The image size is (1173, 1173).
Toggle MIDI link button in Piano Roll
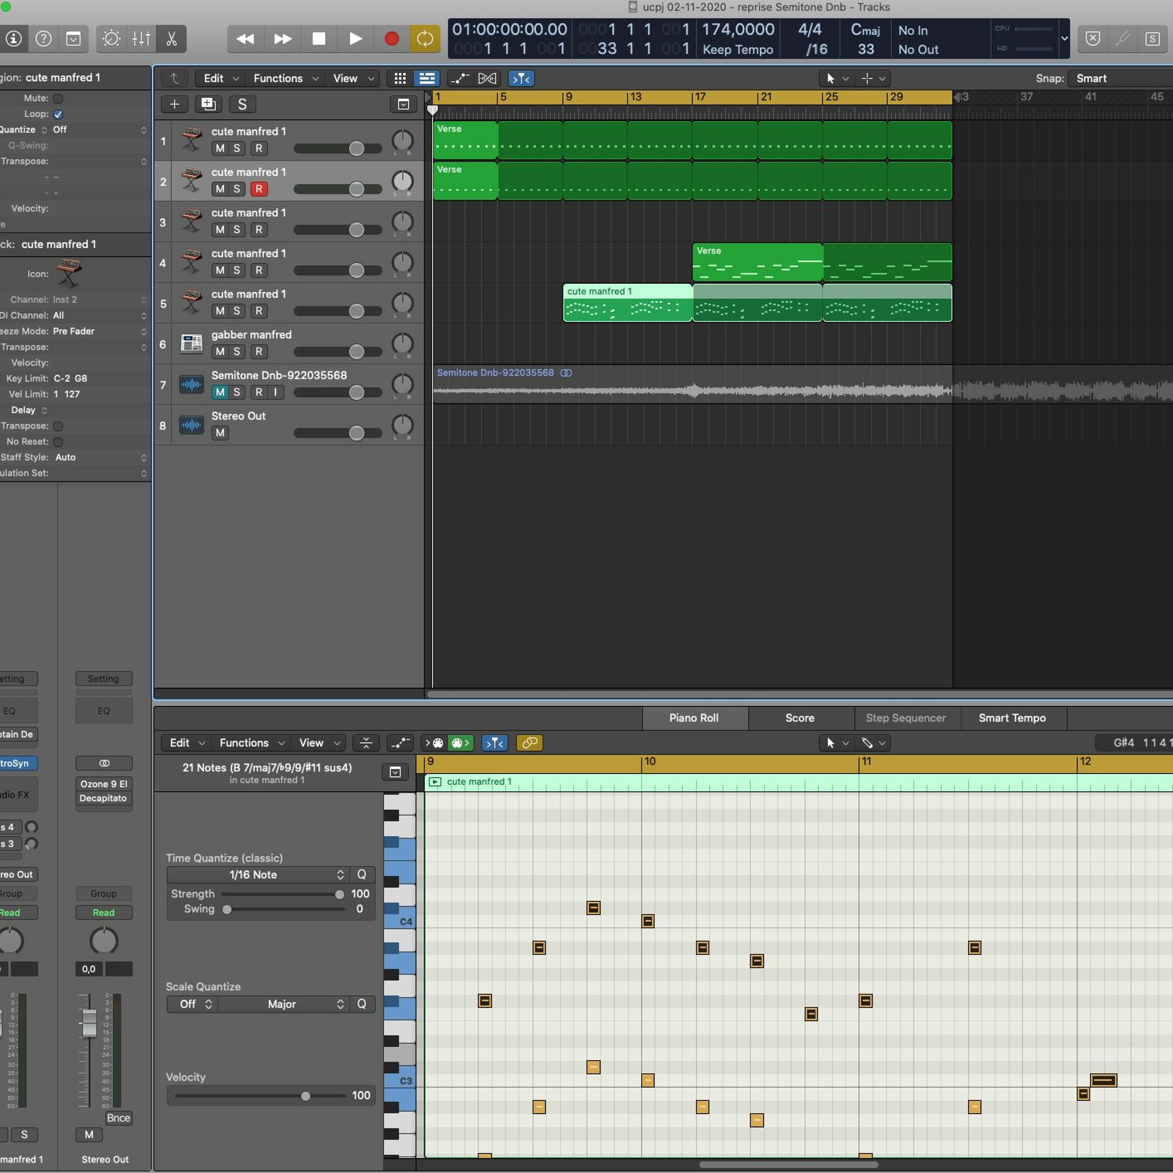tap(529, 743)
